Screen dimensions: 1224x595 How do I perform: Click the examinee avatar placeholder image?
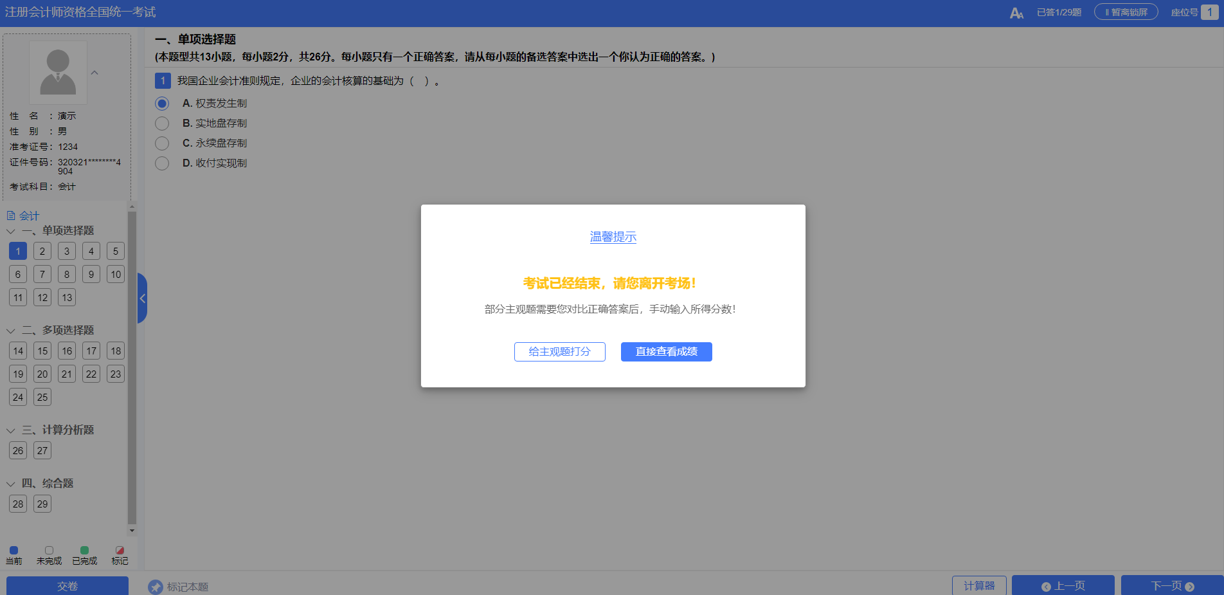click(x=58, y=72)
